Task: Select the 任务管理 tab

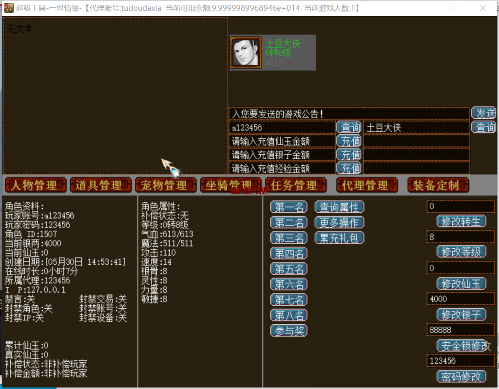Action: point(294,185)
